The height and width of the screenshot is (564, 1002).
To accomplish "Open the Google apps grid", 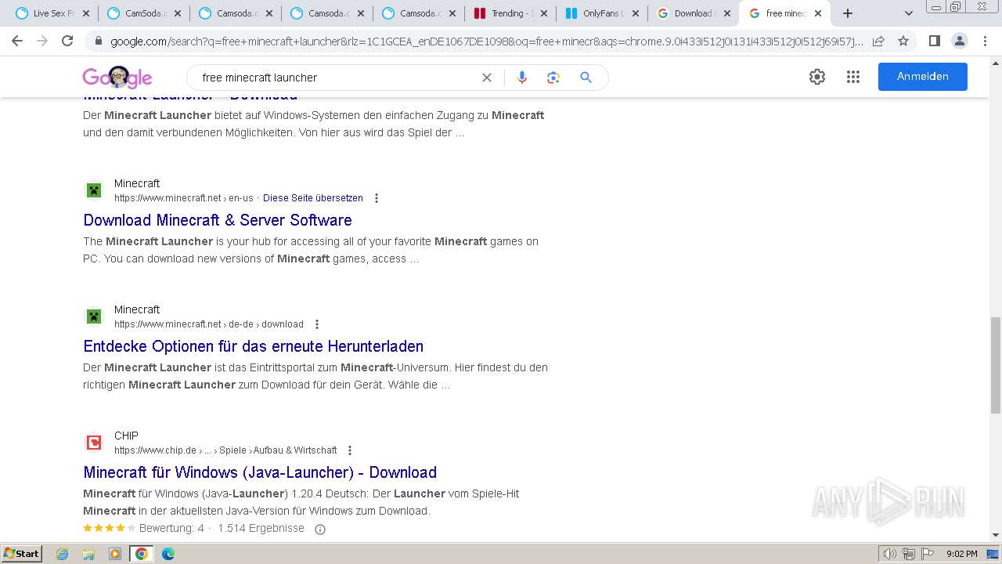I will coord(853,77).
